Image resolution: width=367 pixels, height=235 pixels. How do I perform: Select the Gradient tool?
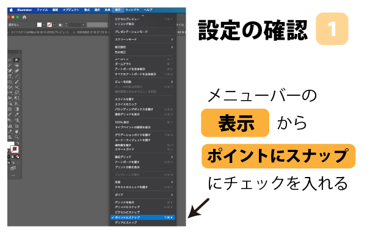coord(16,109)
